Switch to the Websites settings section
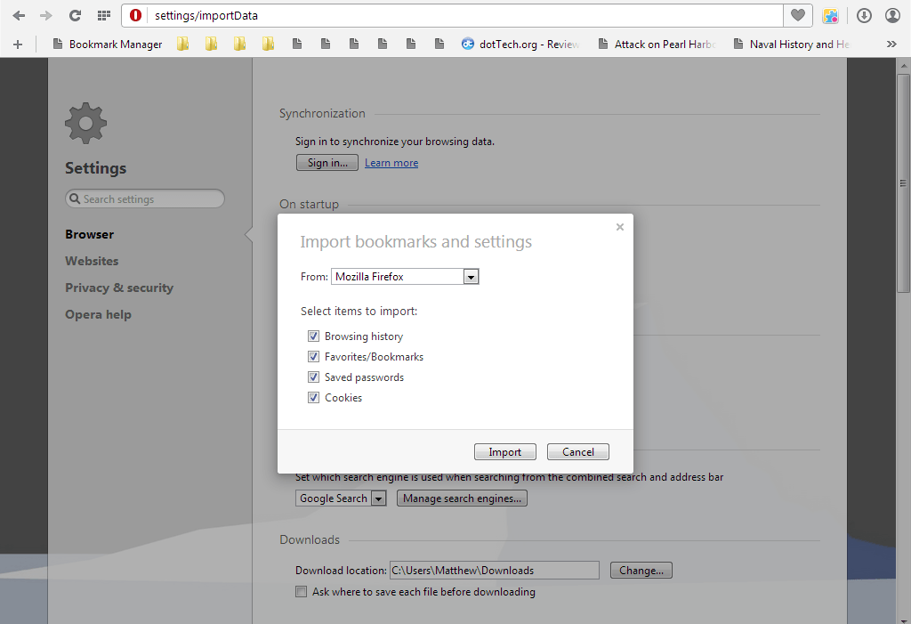Image resolution: width=911 pixels, height=624 pixels. click(x=92, y=260)
